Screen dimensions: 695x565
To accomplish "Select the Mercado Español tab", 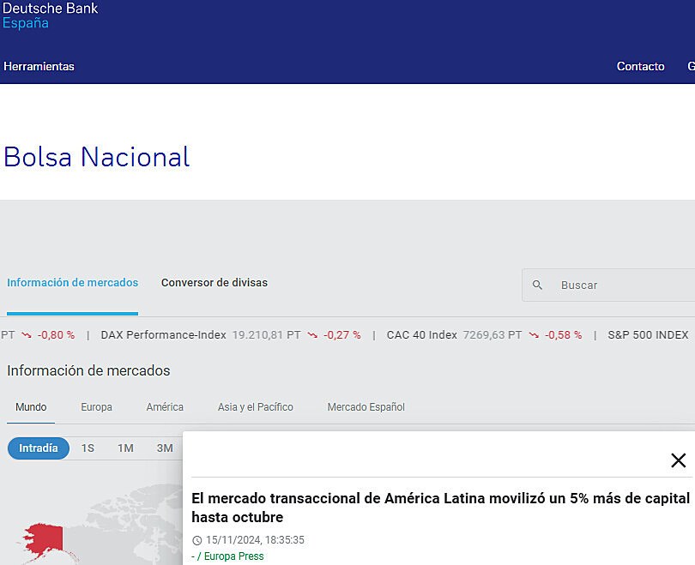I will coord(366,407).
